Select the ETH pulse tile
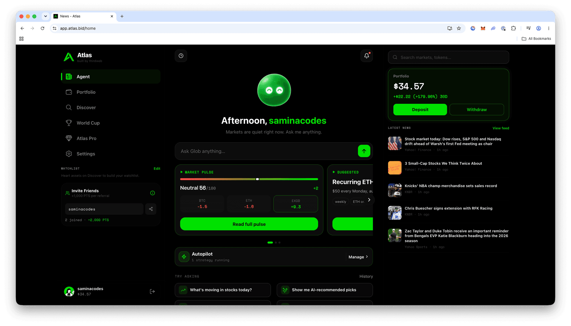 249,204
